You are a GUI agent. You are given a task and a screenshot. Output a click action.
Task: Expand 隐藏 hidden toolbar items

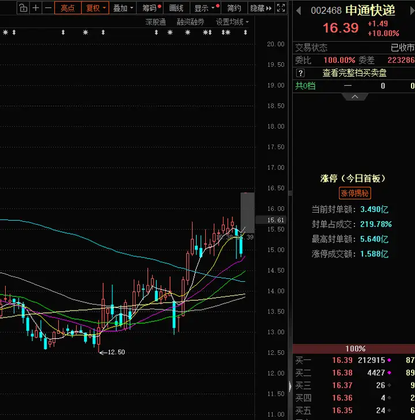[x=261, y=8]
